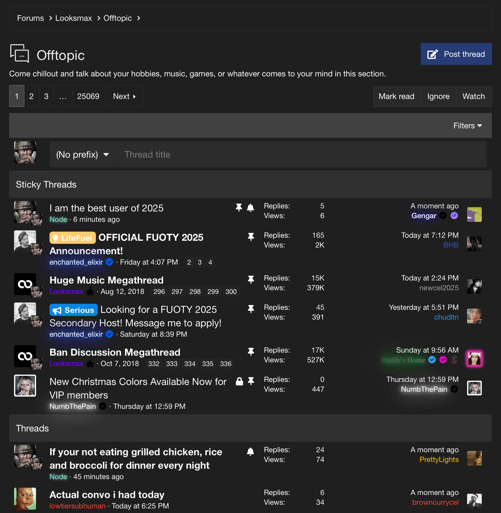501x513 pixels.
Task: Click the pin icon on Ban Discussion Megathread
Action: [x=251, y=352]
